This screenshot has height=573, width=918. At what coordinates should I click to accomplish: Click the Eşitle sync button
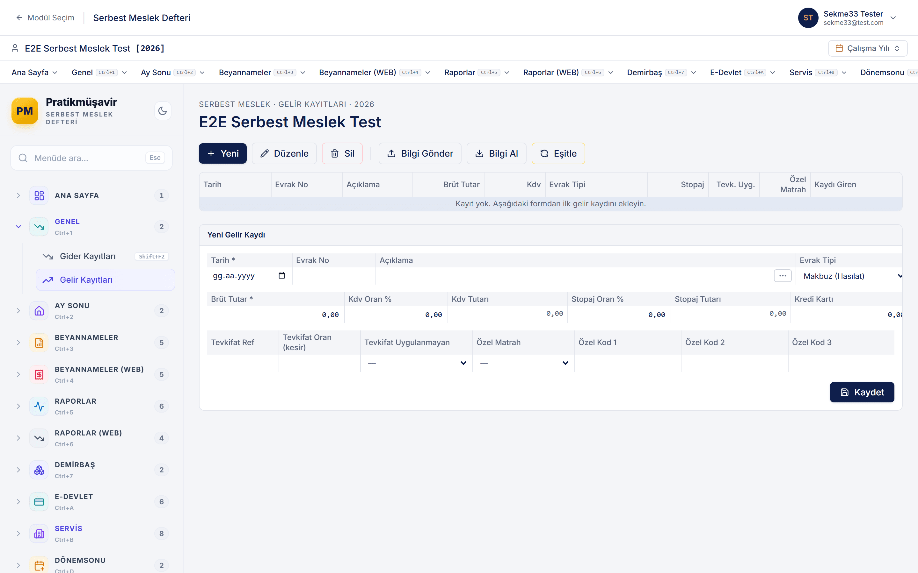[x=558, y=153]
